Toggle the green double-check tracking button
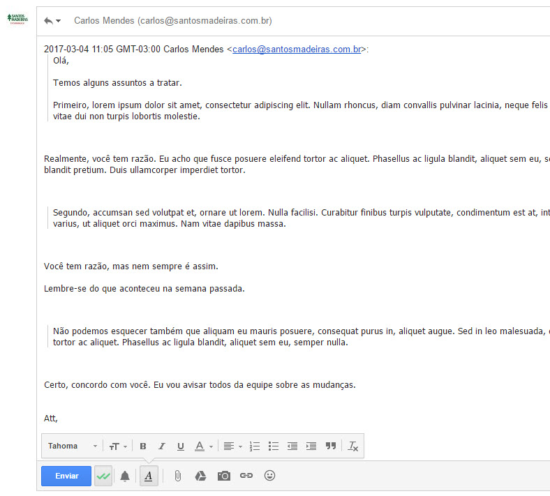550x496 pixels. click(x=103, y=476)
